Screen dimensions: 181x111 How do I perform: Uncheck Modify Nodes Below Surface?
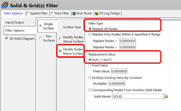60,51
